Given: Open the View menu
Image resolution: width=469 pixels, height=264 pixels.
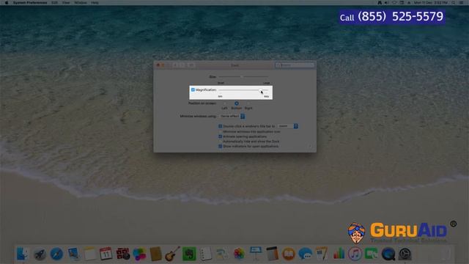Looking at the screenshot, I should click(x=66, y=3).
